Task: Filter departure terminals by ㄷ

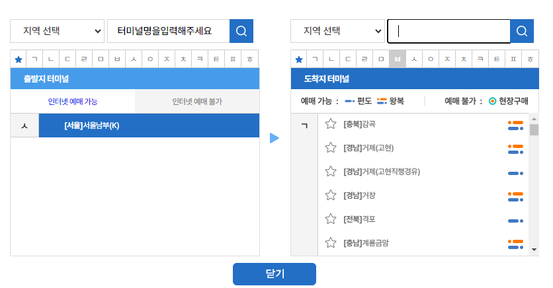Action: (x=67, y=59)
